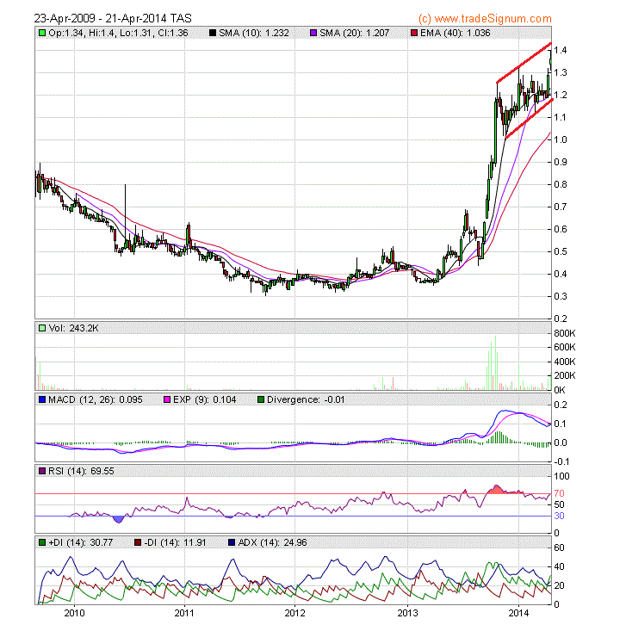Click the ADX (14): 24.96 label
Image resolution: width=626 pixels, height=631 pixels.
[272, 542]
